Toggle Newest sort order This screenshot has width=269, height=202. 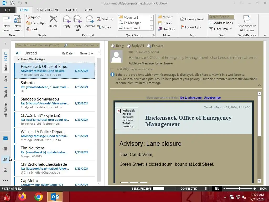(86, 53)
